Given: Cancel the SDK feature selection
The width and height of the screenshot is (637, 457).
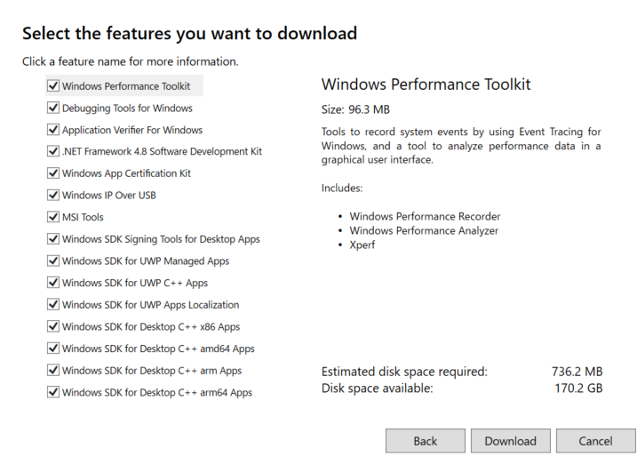Looking at the screenshot, I should 595,441.
